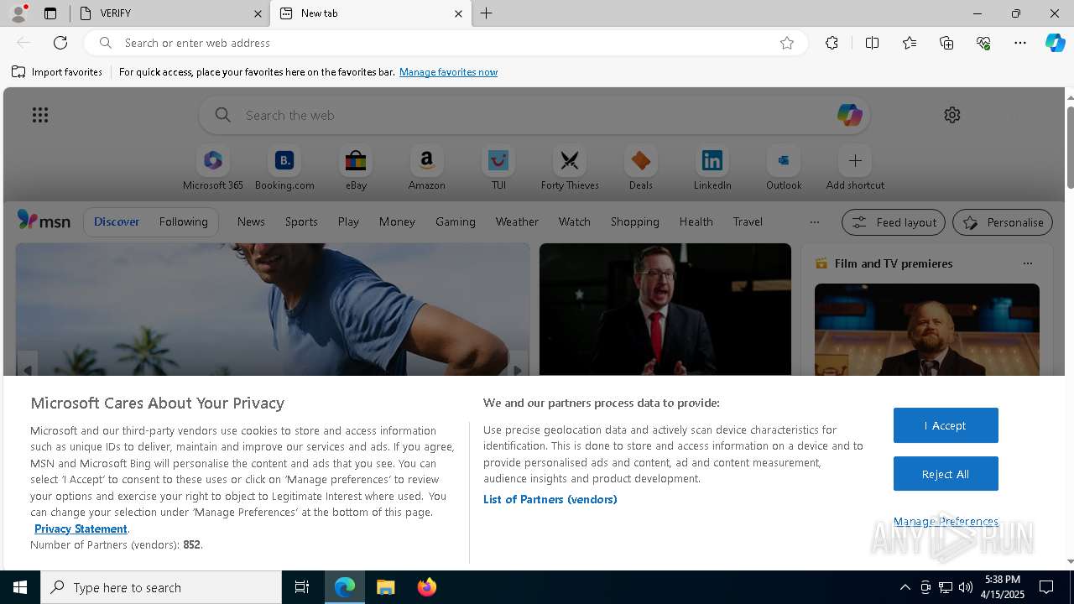
Task: Open tab actions menu icon
Action: tap(50, 13)
